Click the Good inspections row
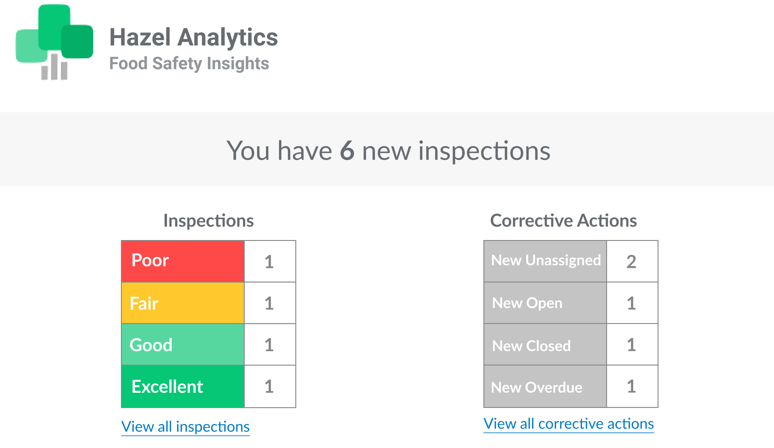 coord(182,345)
